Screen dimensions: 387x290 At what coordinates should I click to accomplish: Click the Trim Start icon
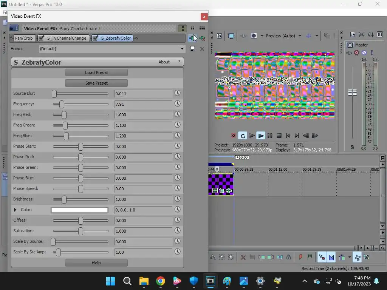click(x=262, y=258)
